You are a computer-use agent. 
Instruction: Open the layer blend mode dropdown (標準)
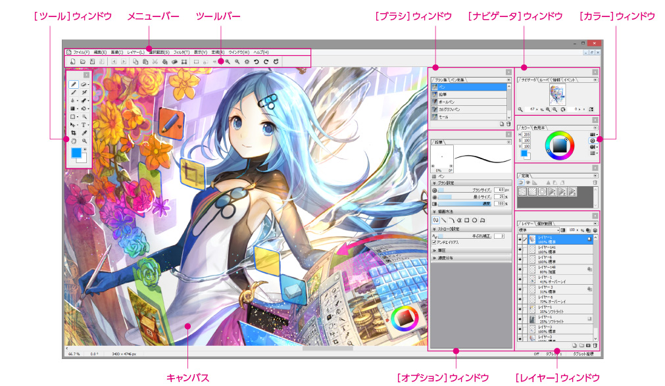pyautogui.click(x=539, y=230)
